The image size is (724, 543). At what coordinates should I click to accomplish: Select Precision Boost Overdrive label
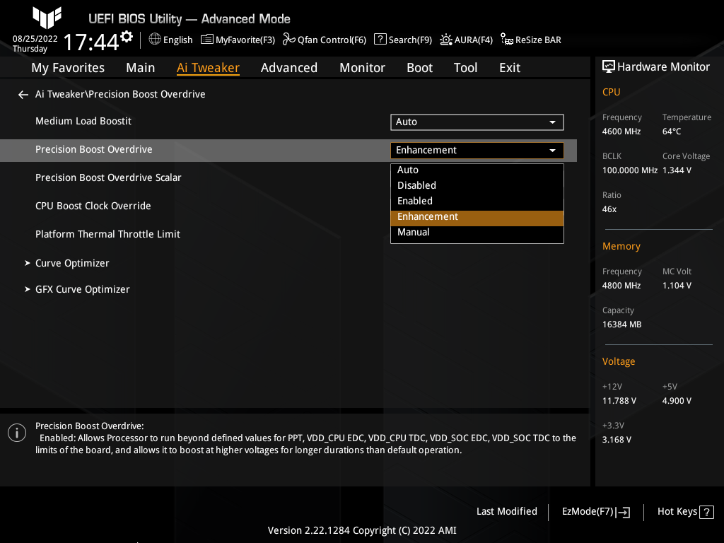94,149
